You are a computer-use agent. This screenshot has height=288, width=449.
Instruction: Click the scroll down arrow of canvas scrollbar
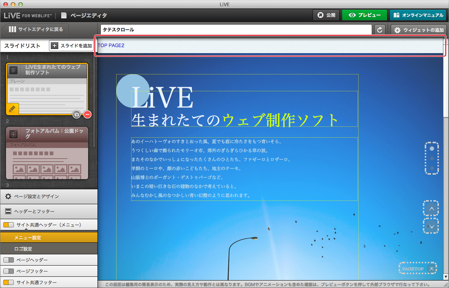click(446, 277)
